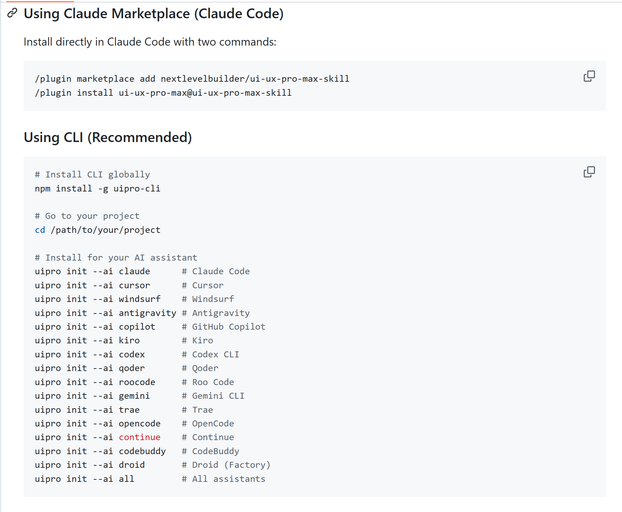622x512 pixels.
Task: Click the '# Droid (Factory)' comment
Action: (226, 465)
